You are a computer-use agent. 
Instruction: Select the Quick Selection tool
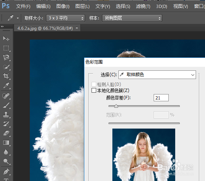point(6,67)
